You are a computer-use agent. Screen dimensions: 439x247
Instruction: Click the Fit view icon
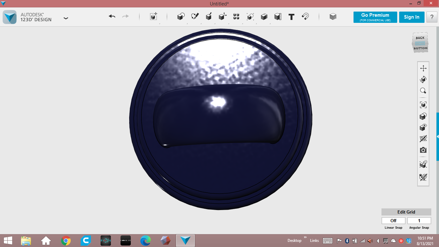(423, 105)
